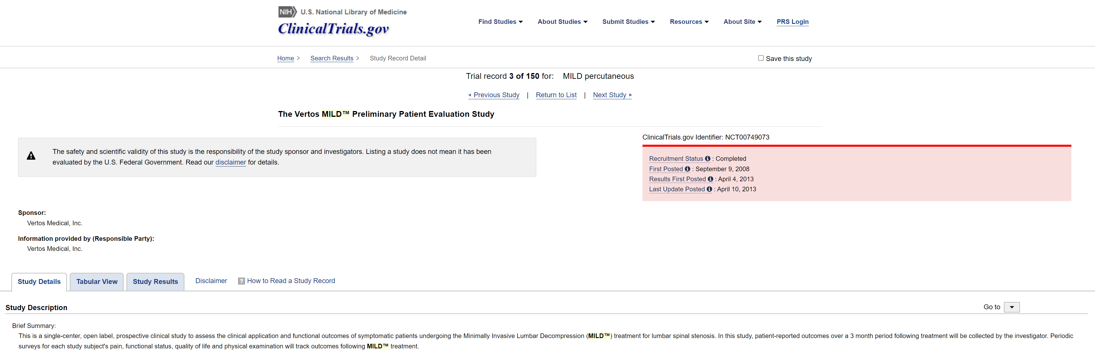Expand the Find Studies menu
The height and width of the screenshot is (355, 1095).
click(x=500, y=22)
